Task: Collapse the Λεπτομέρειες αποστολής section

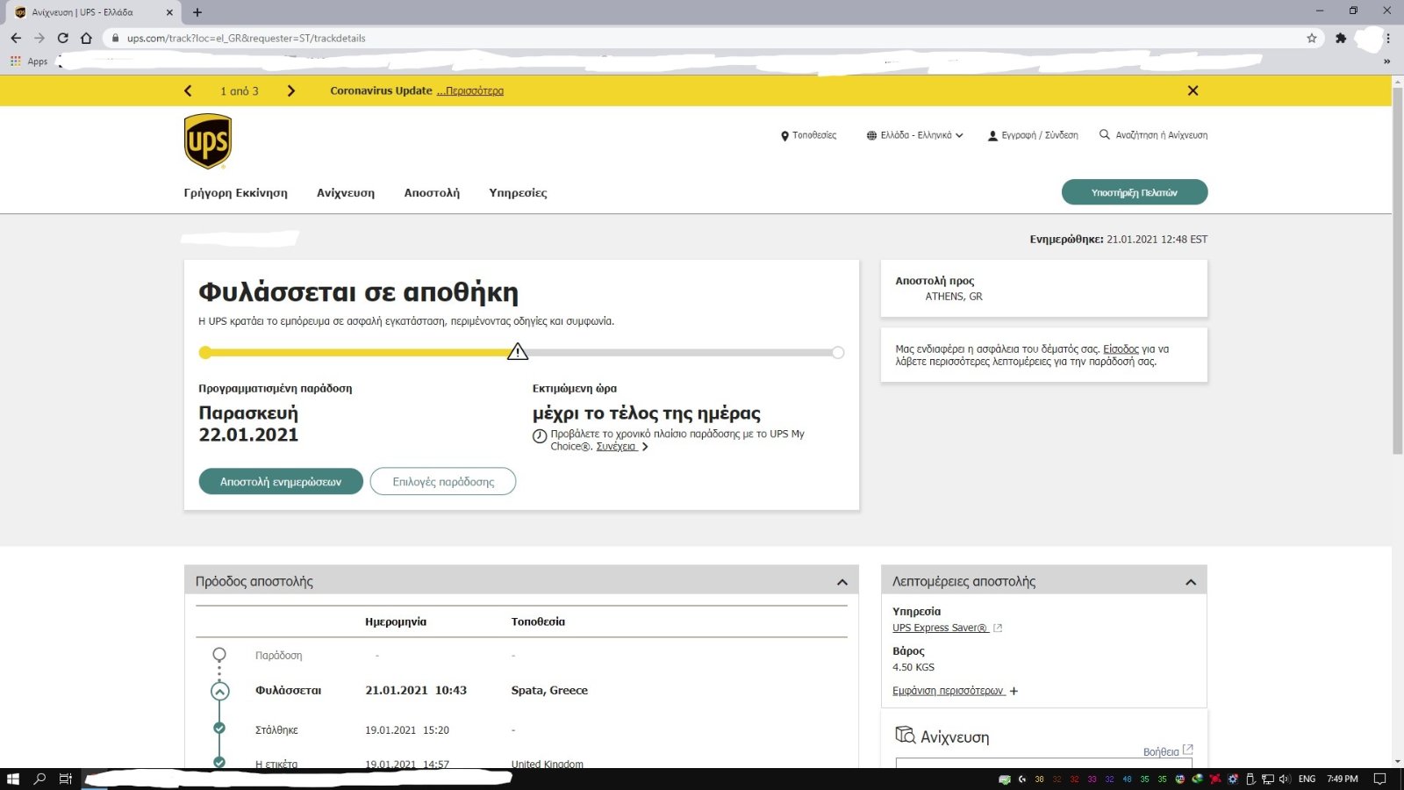Action: click(x=1191, y=582)
